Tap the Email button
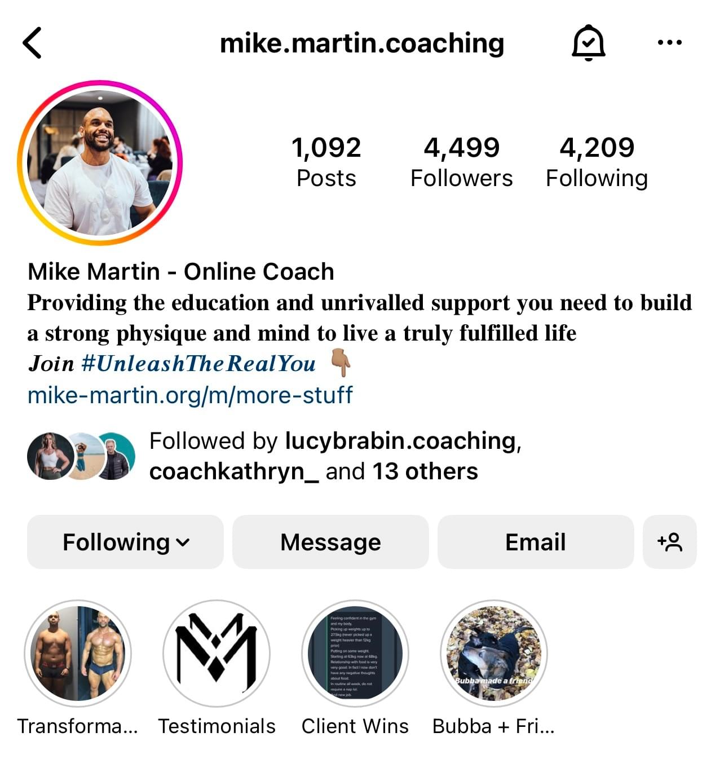Viewport: 724px width, 759px height. (x=536, y=542)
